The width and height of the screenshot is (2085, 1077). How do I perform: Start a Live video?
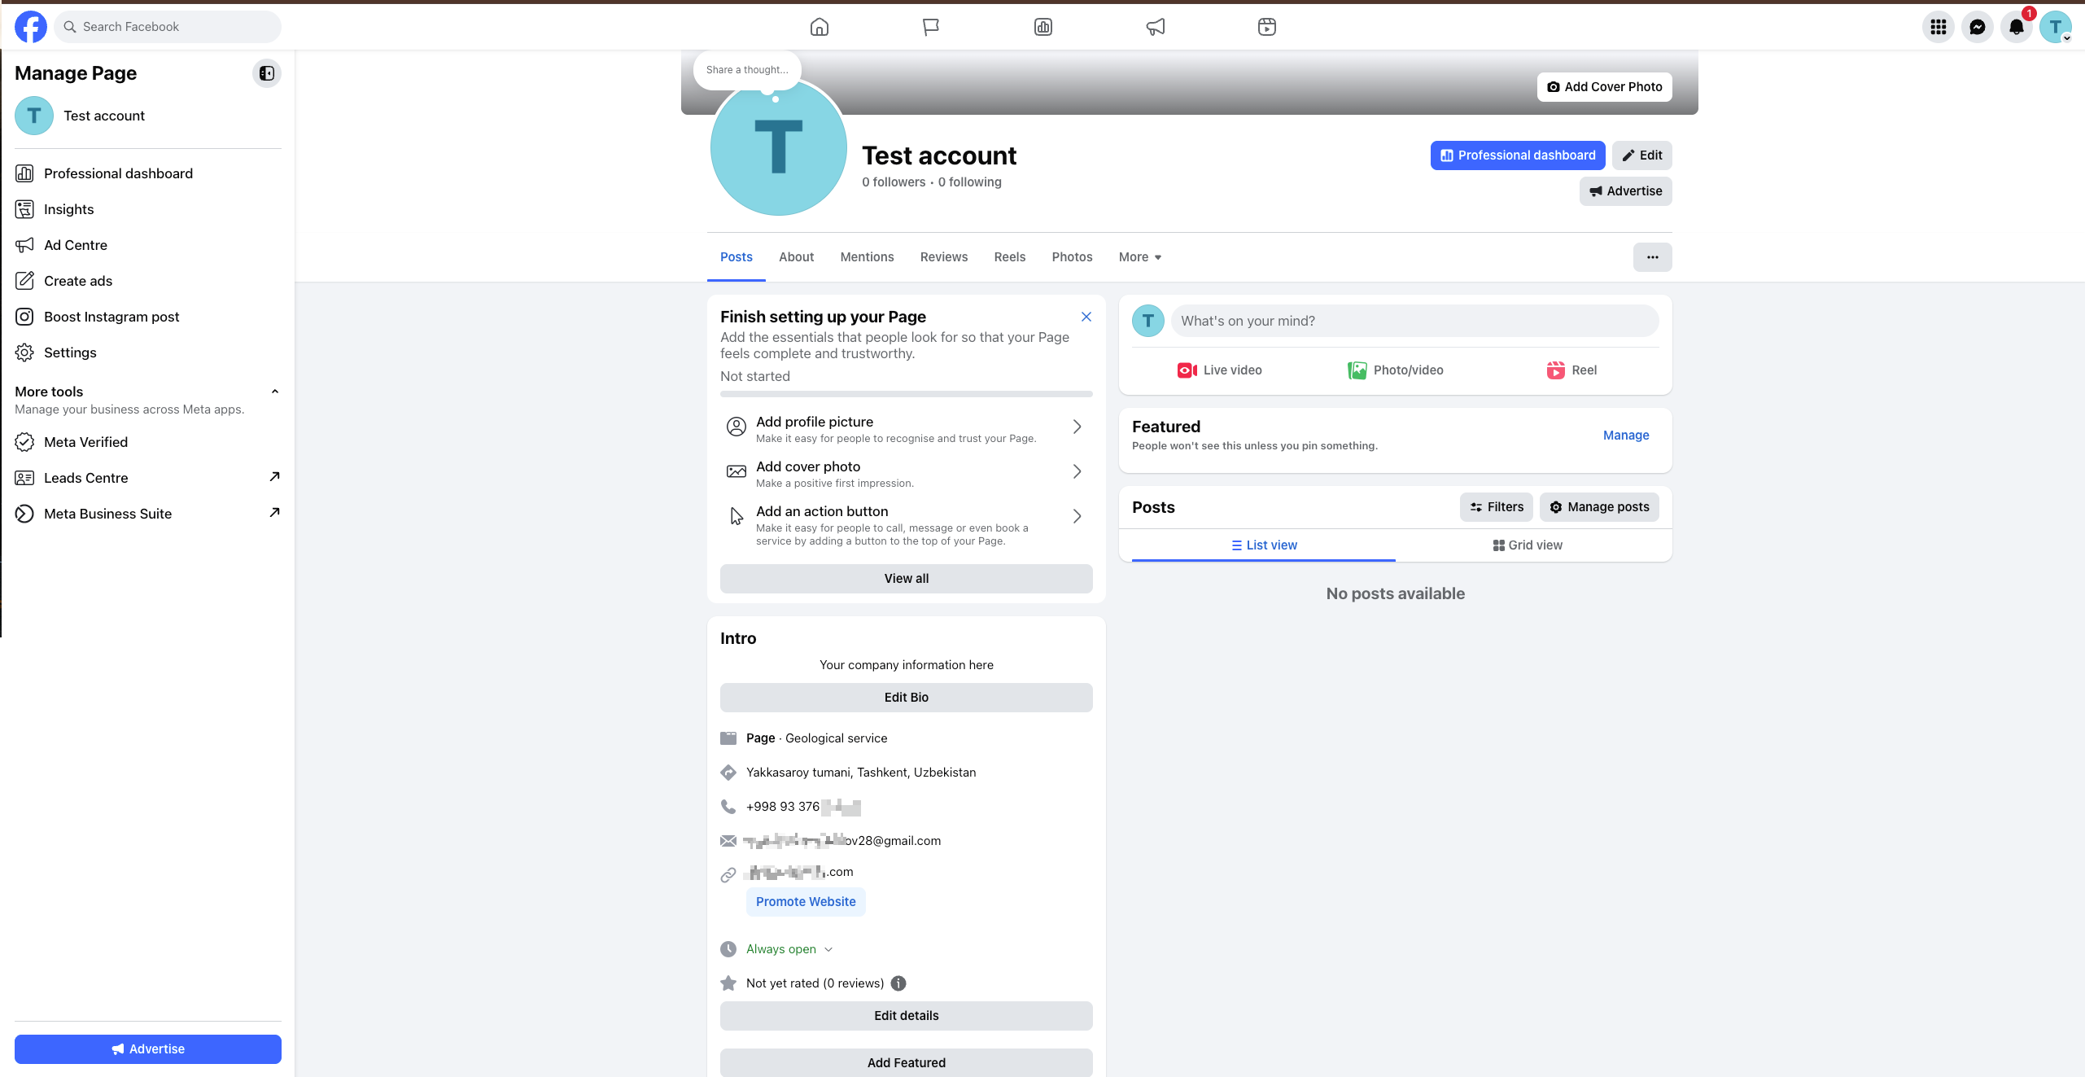coord(1220,370)
